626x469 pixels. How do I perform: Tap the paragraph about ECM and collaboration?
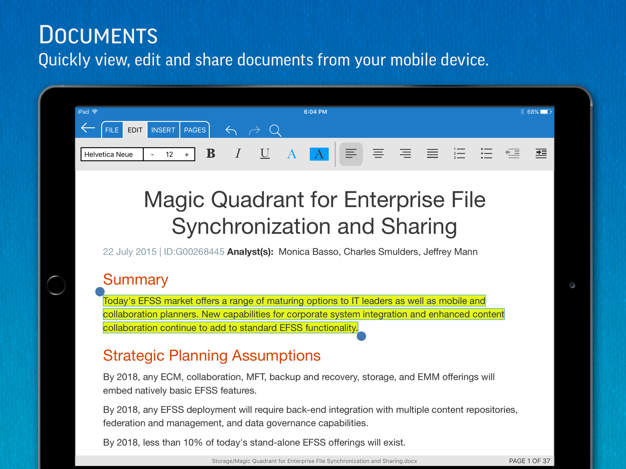tap(299, 384)
